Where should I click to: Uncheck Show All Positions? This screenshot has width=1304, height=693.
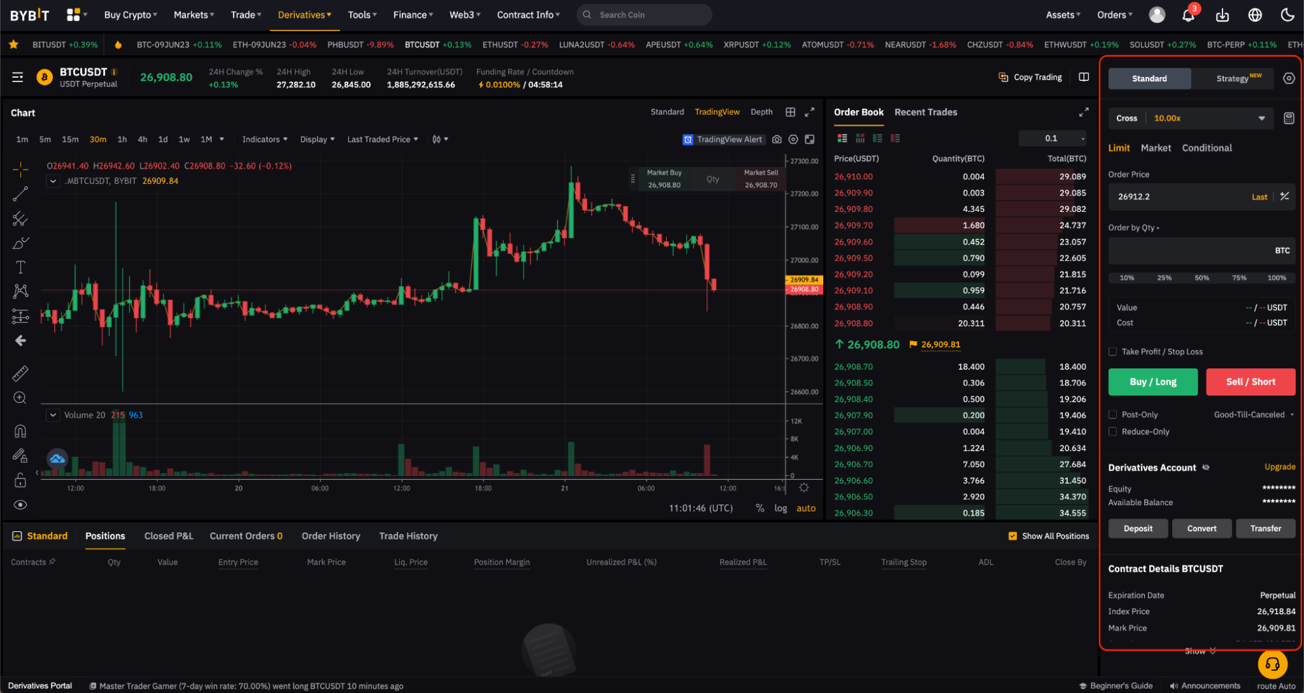(1012, 536)
